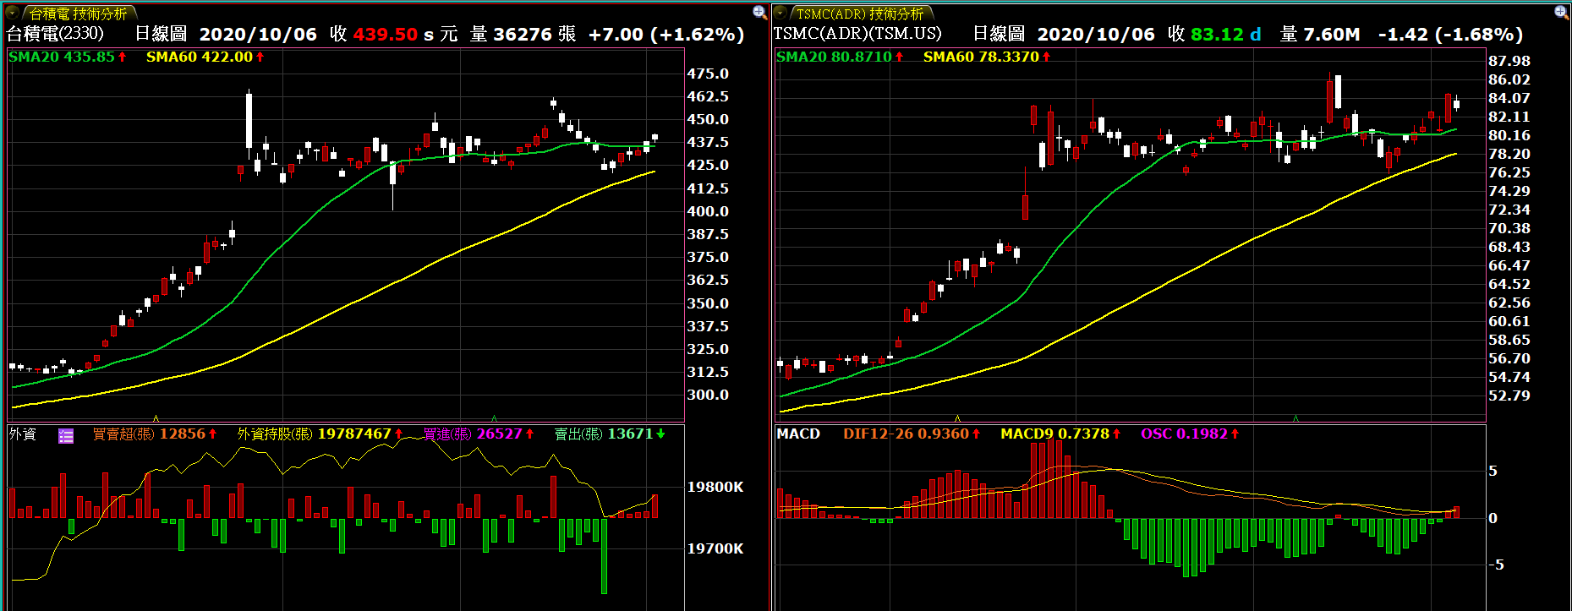
Task: Open the purple list settings icon beside 外資
Action: (x=66, y=435)
